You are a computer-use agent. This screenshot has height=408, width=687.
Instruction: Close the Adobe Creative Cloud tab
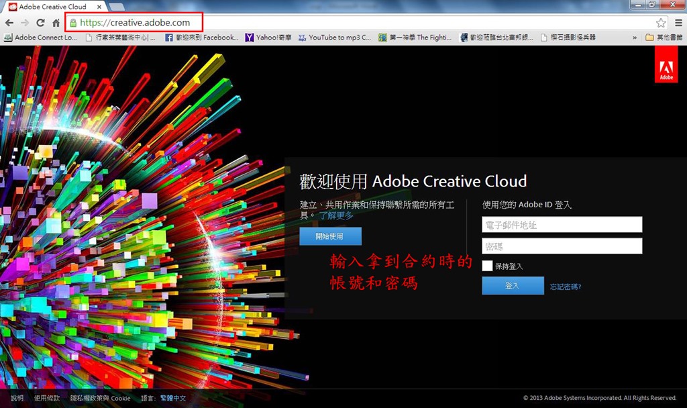(x=99, y=7)
